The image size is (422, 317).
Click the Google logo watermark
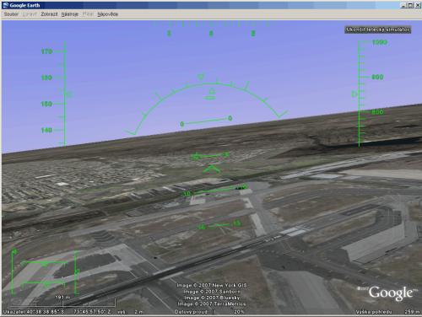(x=391, y=293)
